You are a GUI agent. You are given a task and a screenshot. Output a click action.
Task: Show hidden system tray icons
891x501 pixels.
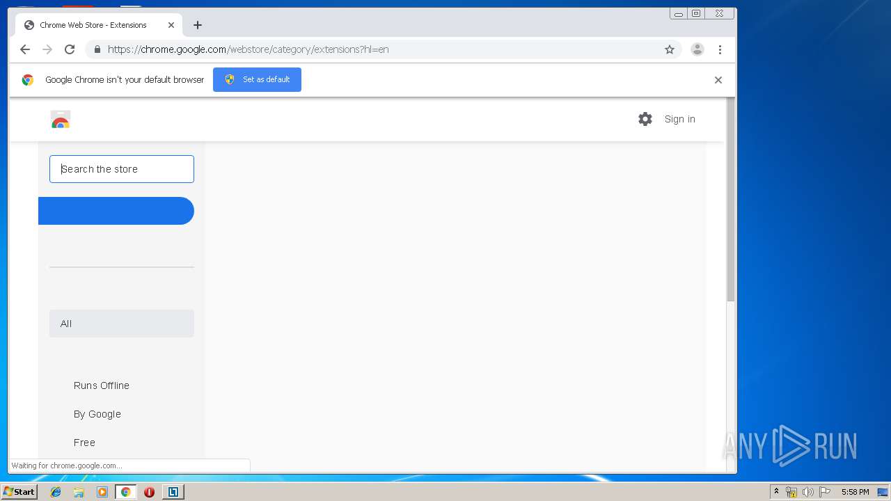point(776,492)
